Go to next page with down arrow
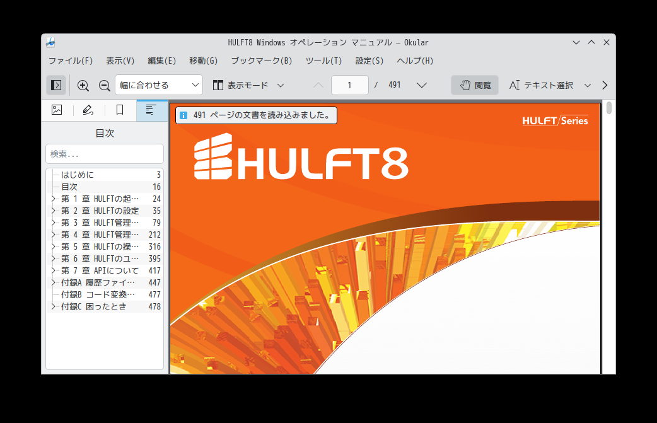 (x=422, y=85)
